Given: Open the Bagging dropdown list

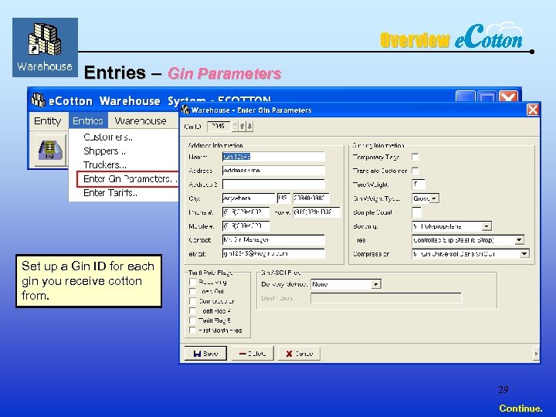Looking at the screenshot, I should click(486, 226).
